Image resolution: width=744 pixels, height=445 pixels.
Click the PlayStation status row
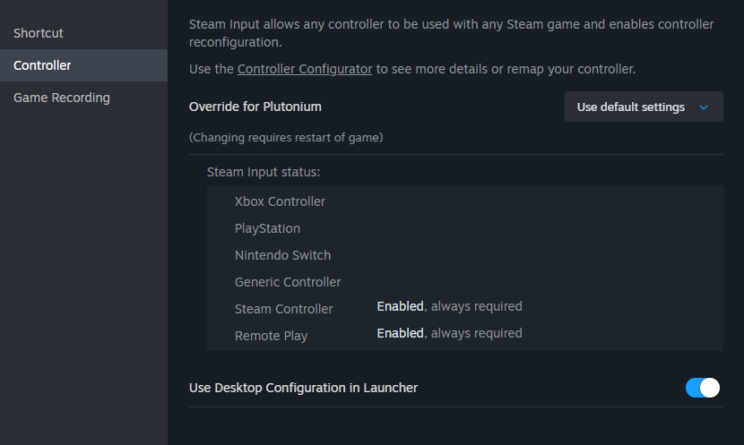click(464, 228)
